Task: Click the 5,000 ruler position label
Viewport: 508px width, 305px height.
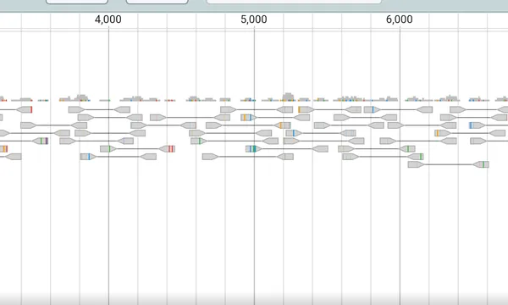Action: coord(254,19)
